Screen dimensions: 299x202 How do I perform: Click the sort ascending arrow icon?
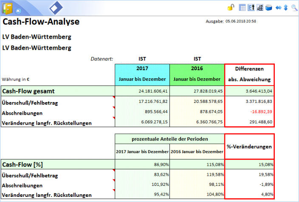(x=251, y=7)
